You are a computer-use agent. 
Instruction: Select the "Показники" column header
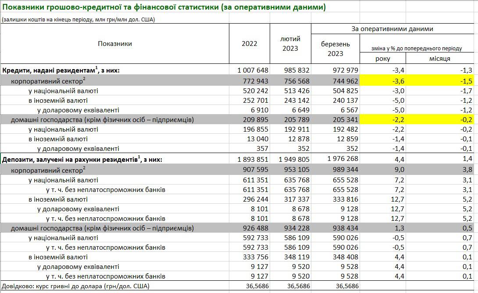(115, 44)
